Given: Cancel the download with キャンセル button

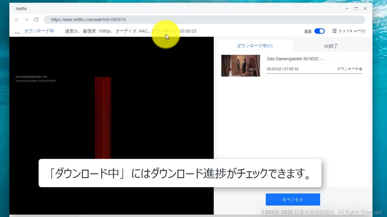Looking at the screenshot, I should [x=293, y=199].
